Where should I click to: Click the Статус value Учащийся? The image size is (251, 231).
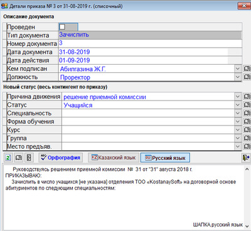[78, 105]
